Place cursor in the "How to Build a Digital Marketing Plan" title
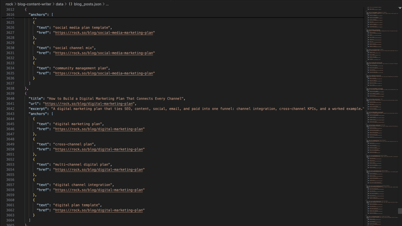This screenshot has width=402, height=226. [115, 99]
